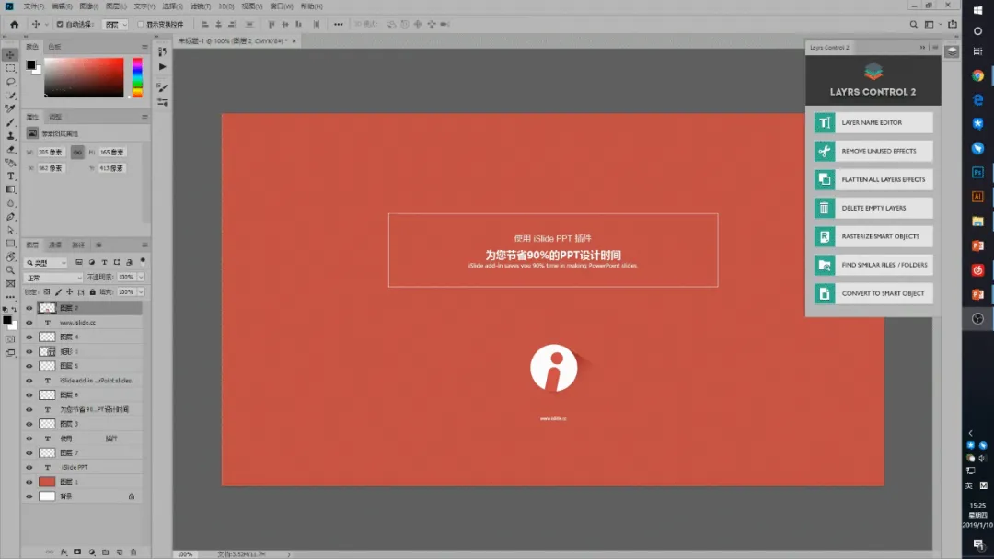Screen dimensions: 994x559
Task: Select the 图层 1 red layer thumbnail
Action: [x=47, y=482]
